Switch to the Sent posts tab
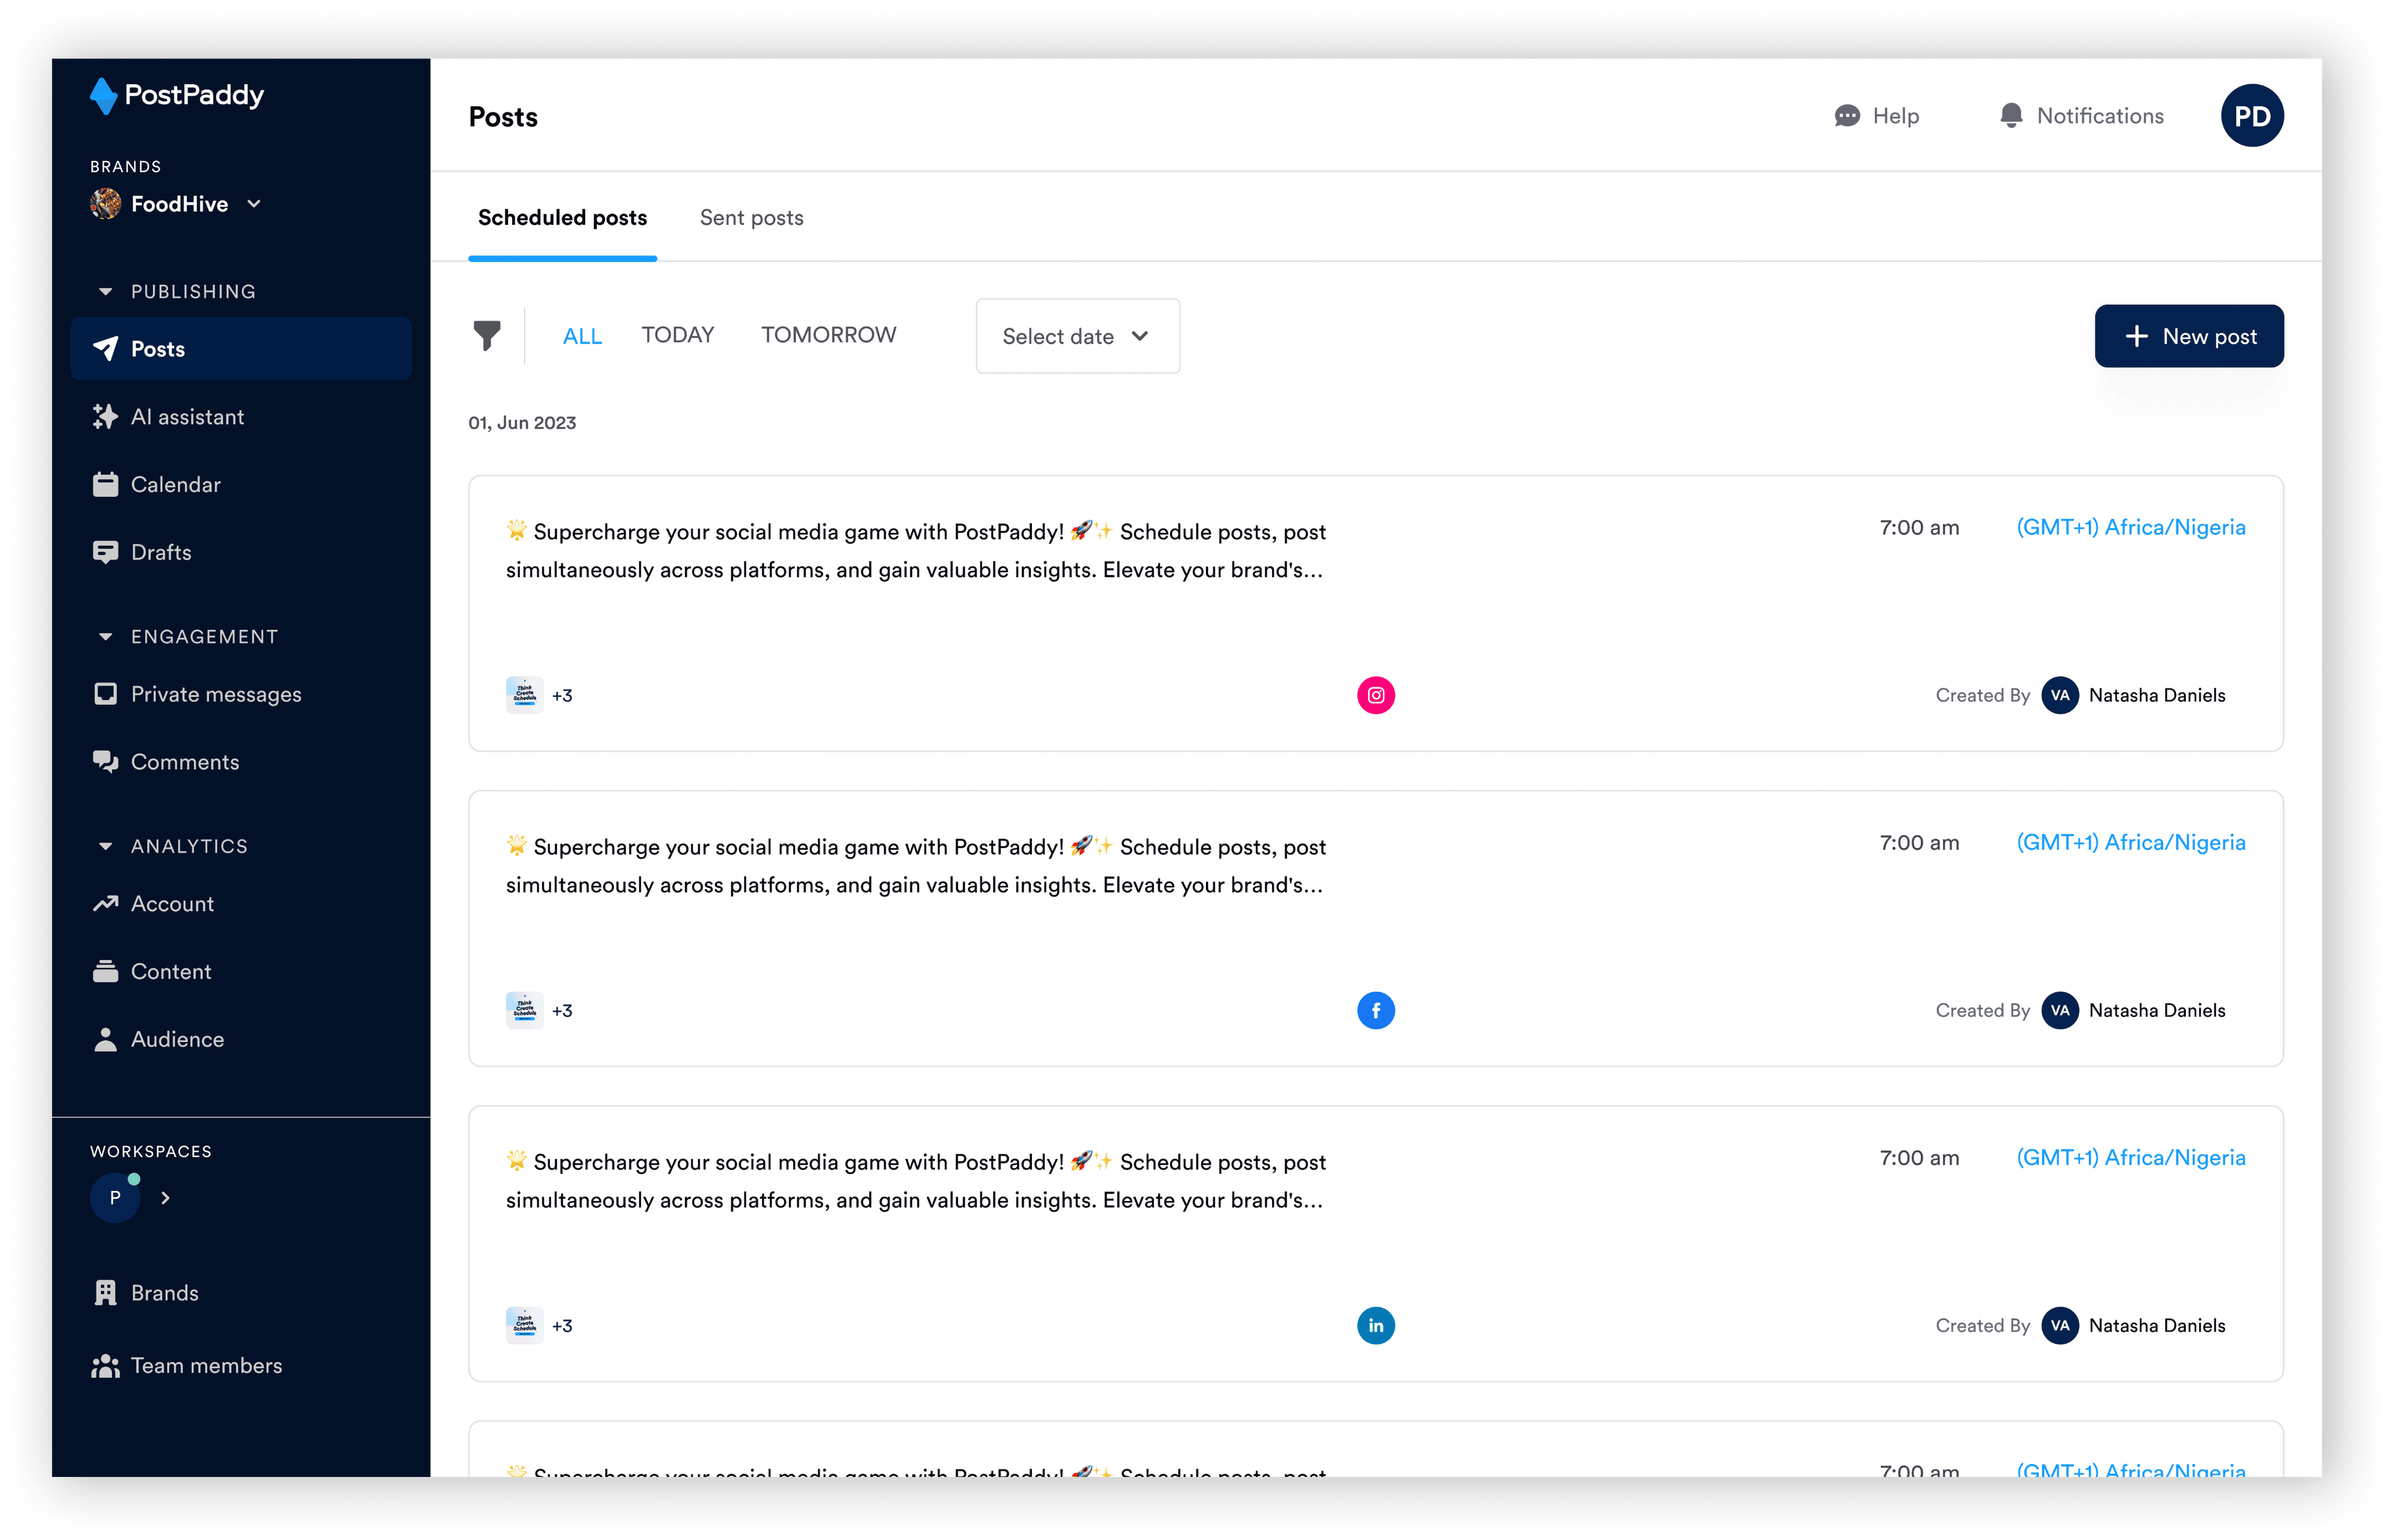This screenshot has height=1540, width=2392. coord(752,218)
